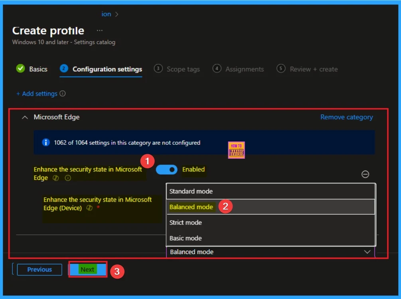This screenshot has width=401, height=299.
Task: Click the 'Enhance the security state in Microsoft Edge (Device)' label
Action: [97, 204]
